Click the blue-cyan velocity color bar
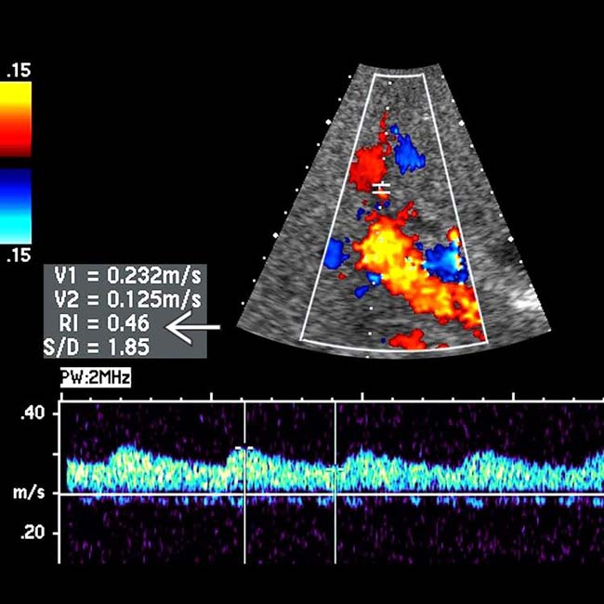The image size is (604, 604). 18,205
